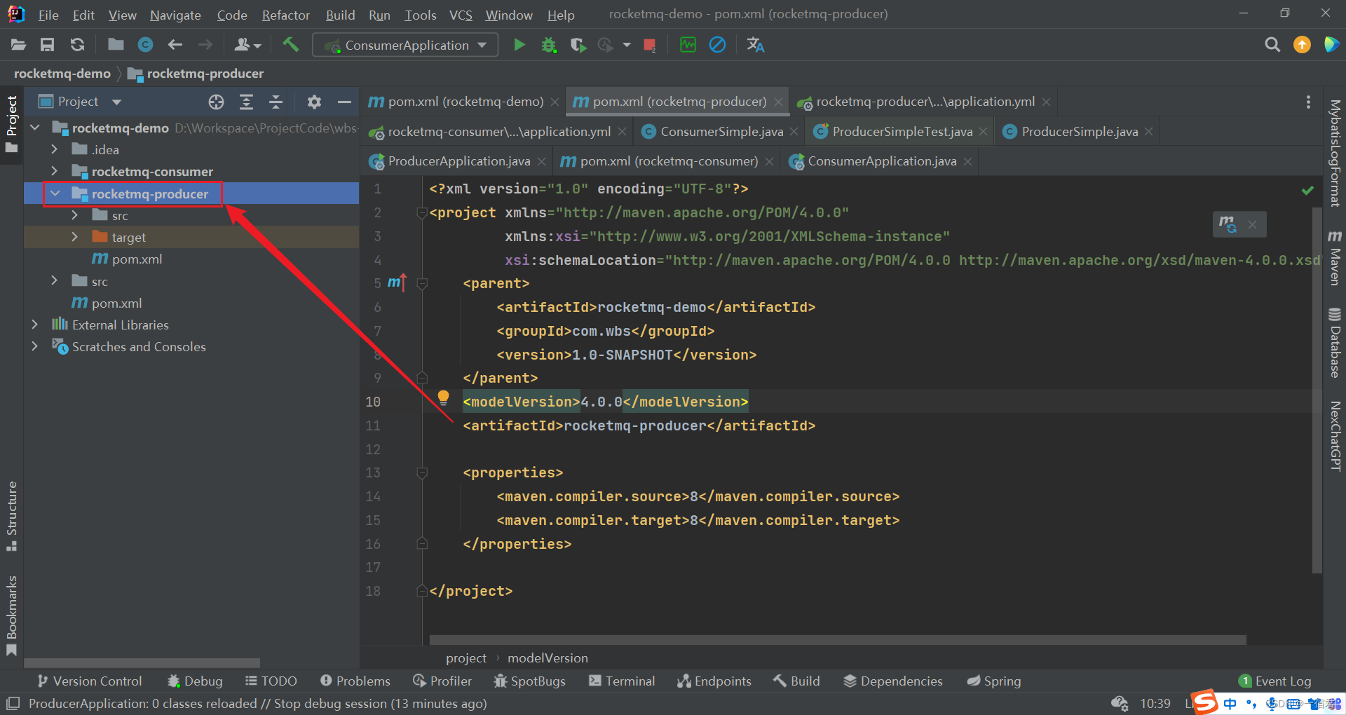Click the Forward navigation arrow
The image size is (1346, 715).
pyautogui.click(x=205, y=45)
